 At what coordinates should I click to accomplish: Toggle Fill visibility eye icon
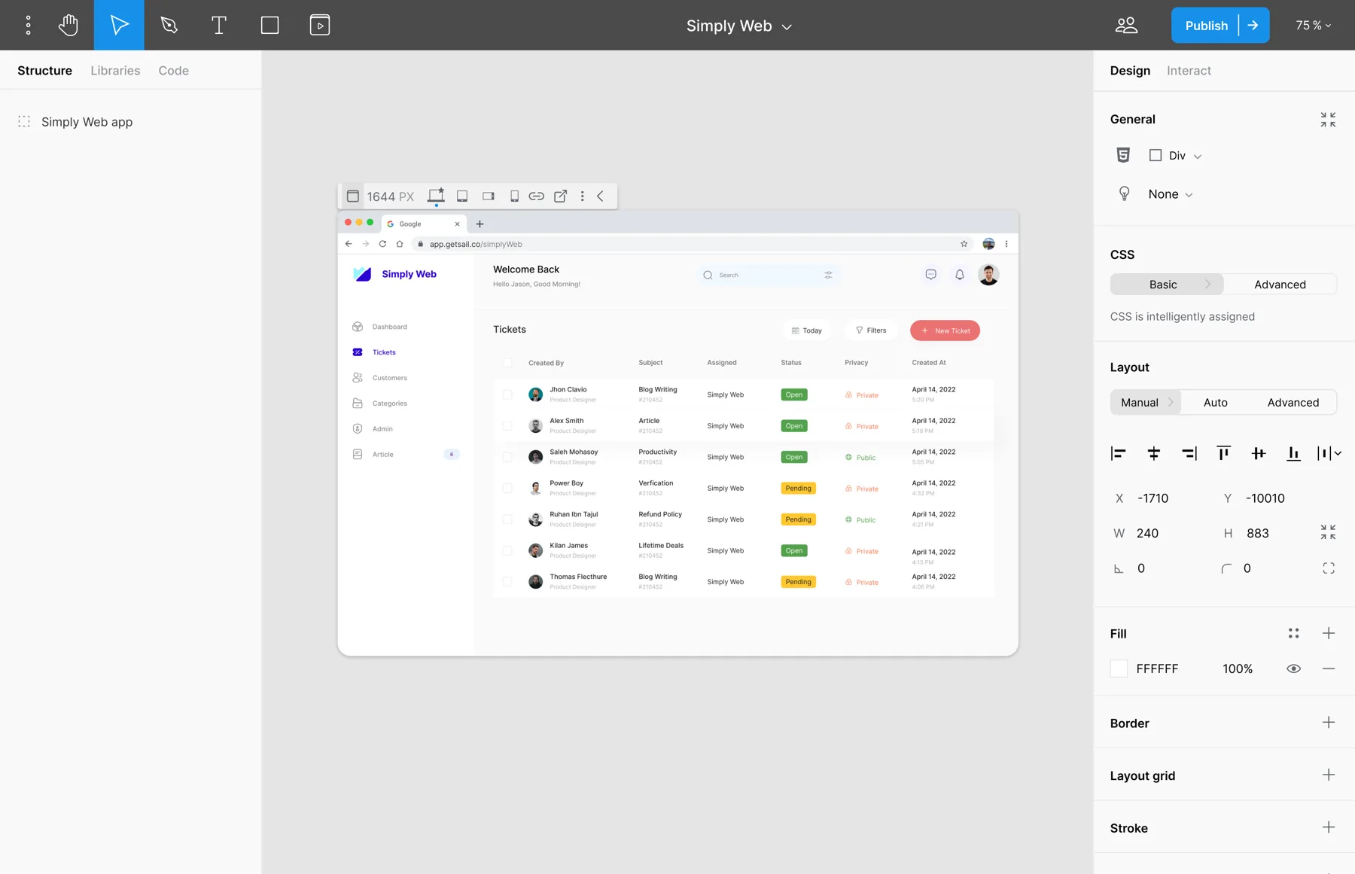click(1293, 668)
